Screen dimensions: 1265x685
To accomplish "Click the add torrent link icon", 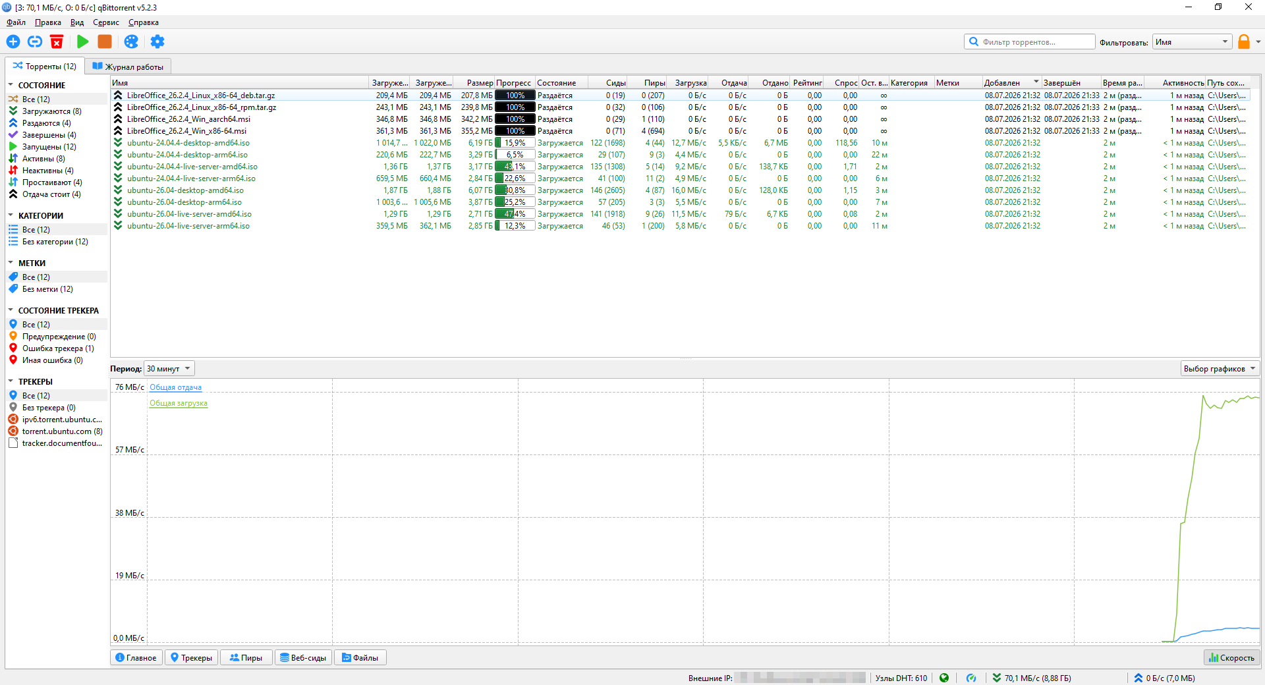I will pos(35,41).
